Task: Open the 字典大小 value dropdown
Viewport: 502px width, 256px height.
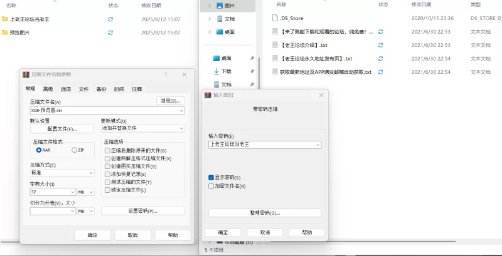Action: click(x=72, y=192)
